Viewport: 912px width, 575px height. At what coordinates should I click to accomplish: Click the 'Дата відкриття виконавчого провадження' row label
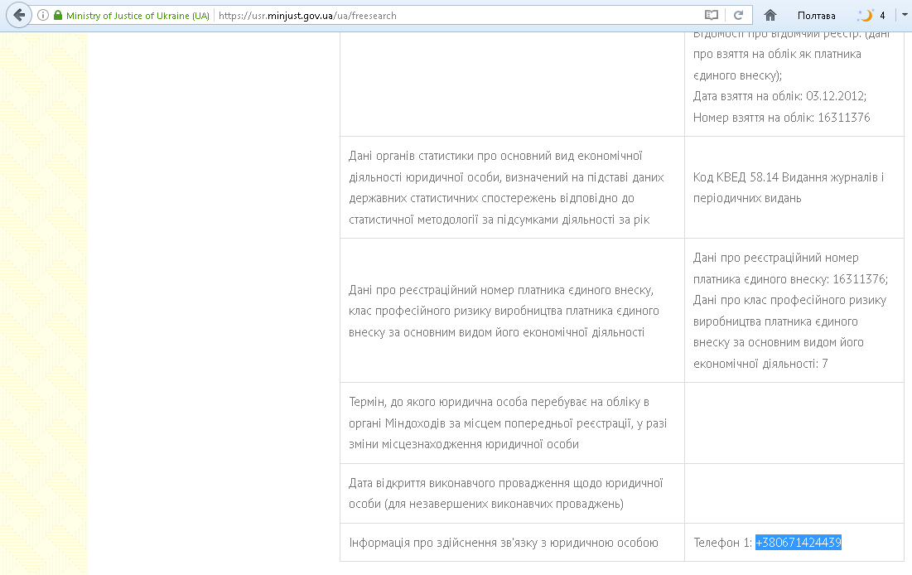506,493
